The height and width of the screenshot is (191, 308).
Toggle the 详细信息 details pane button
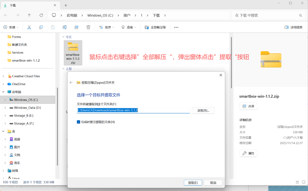click(293, 27)
